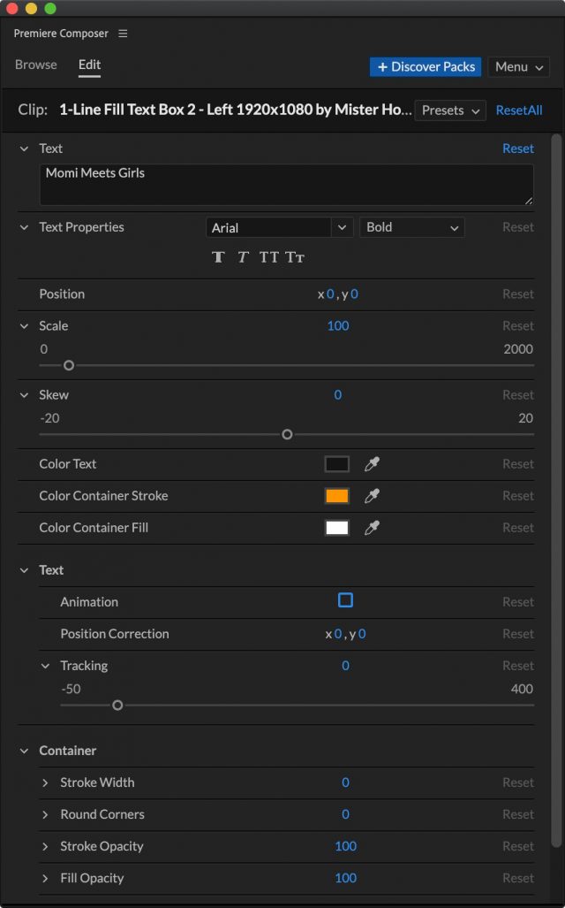Use eyedropper for Color Container Fill

[x=373, y=528]
